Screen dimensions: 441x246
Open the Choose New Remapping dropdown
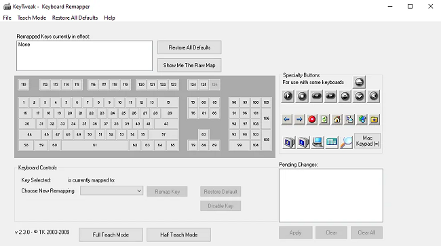point(111,190)
